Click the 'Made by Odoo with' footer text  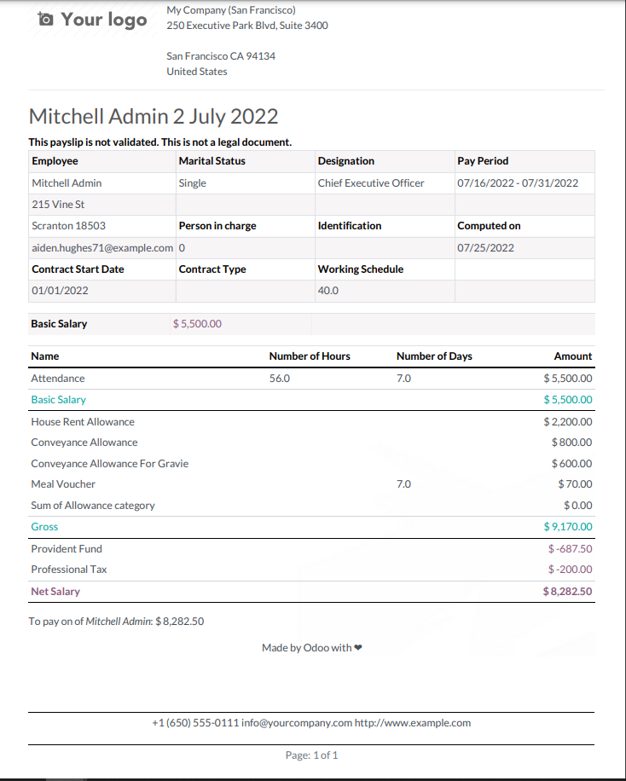tap(312, 648)
